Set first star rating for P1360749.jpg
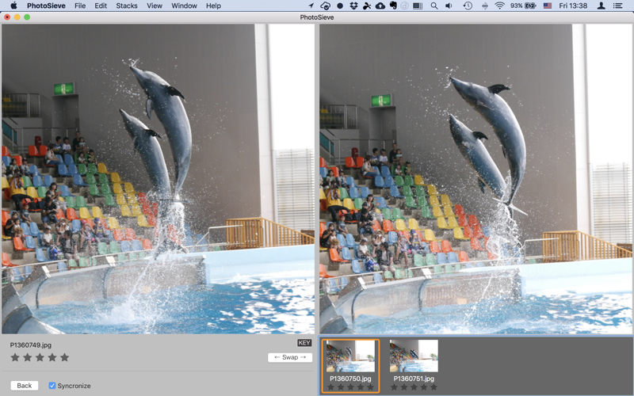The height and width of the screenshot is (396, 634). [x=14, y=358]
